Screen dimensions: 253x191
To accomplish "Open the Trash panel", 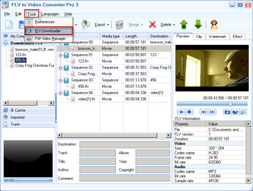I will pyautogui.click(x=29, y=124).
